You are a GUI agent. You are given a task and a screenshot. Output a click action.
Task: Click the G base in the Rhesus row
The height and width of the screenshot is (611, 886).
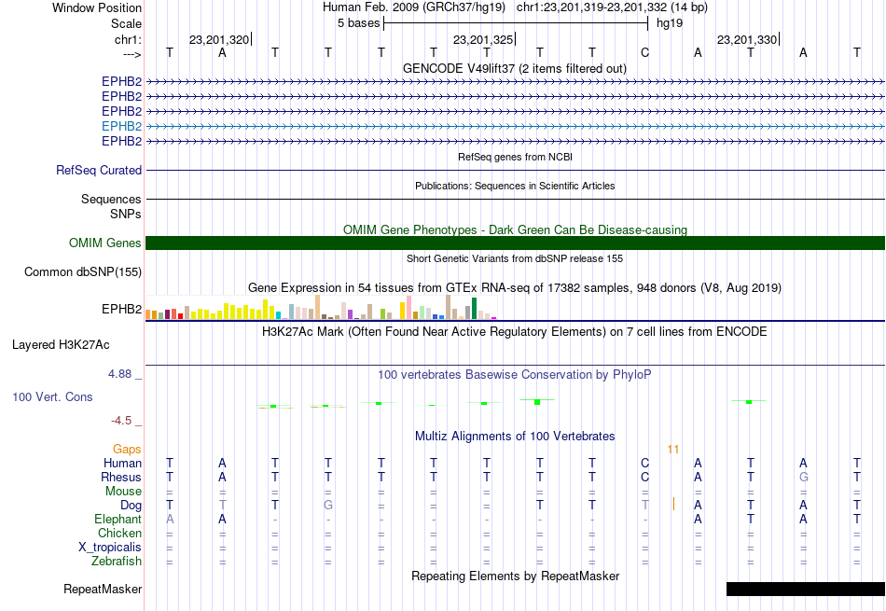[804, 477]
